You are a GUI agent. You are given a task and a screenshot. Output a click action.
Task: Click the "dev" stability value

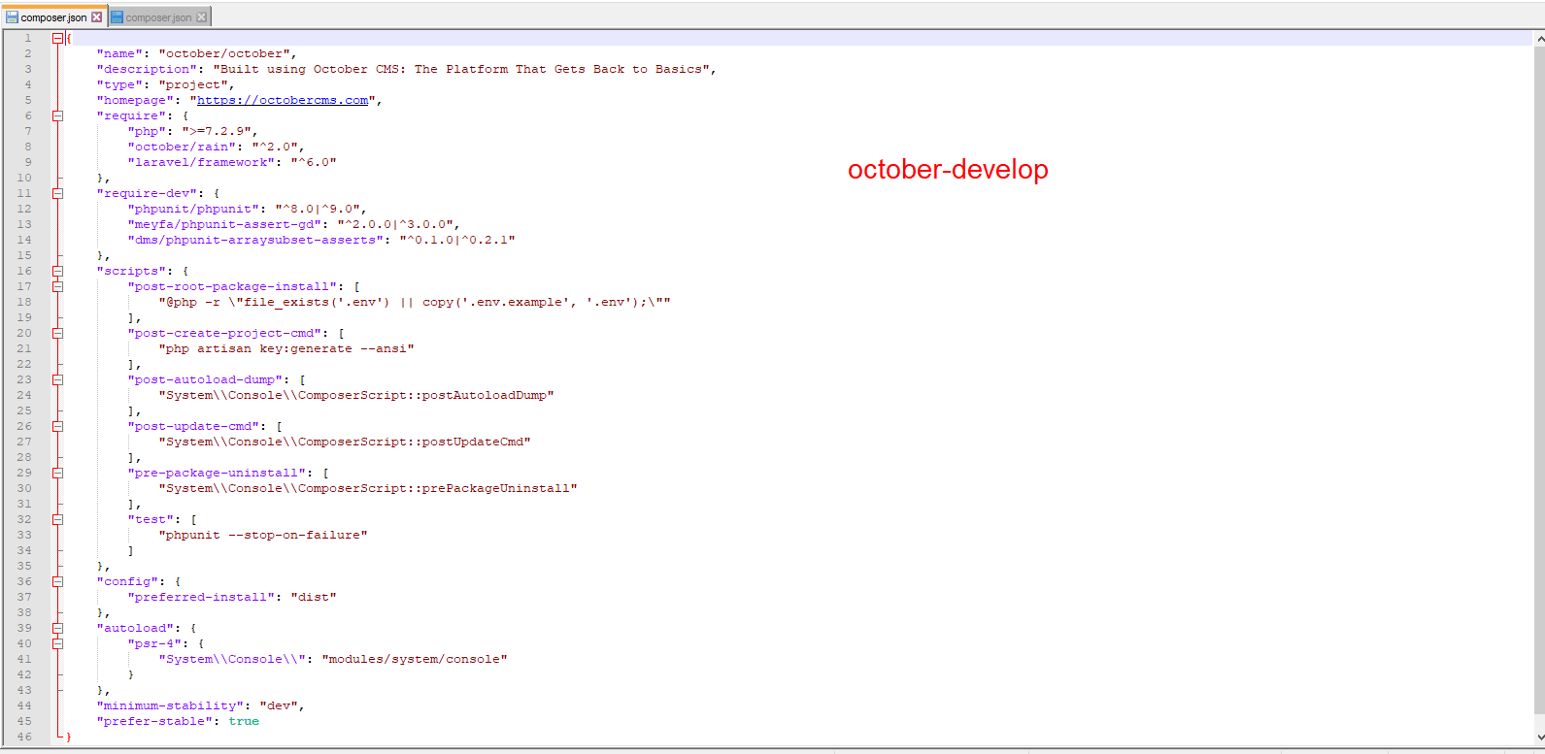pyautogui.click(x=279, y=705)
